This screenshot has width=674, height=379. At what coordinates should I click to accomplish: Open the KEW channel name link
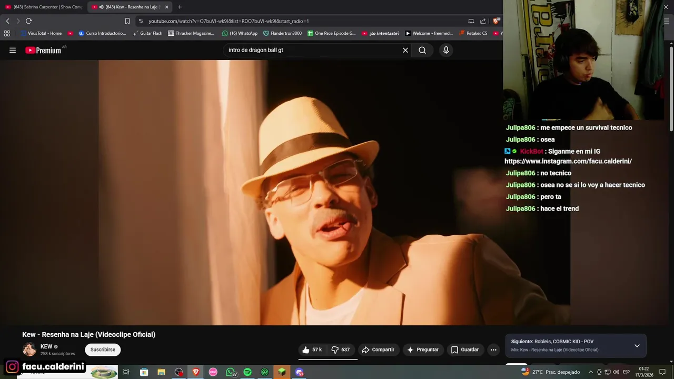click(x=46, y=346)
